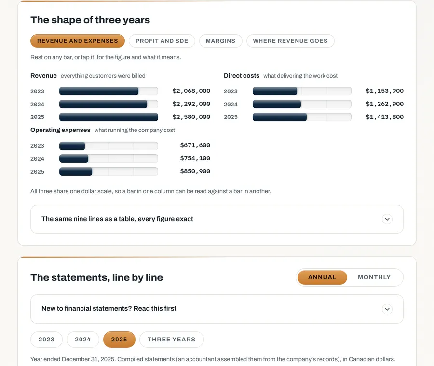Click the $1,262,900 direct costs figure
Screen dimensions: 434x366
[384, 104]
